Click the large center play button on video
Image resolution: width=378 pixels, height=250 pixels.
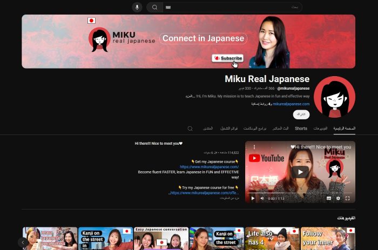pos(300,172)
